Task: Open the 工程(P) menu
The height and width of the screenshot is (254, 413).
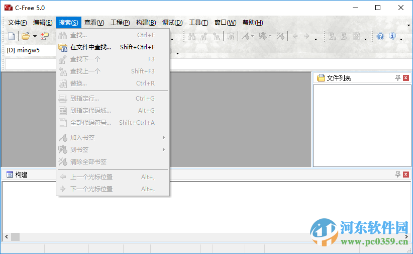Action: click(x=120, y=23)
